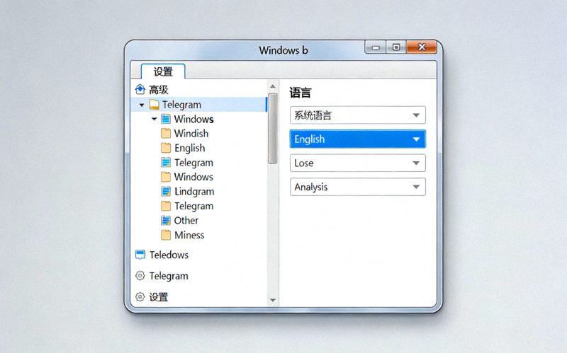Open the Teledows section
Image resolution: width=567 pixels, height=353 pixels.
click(169, 255)
